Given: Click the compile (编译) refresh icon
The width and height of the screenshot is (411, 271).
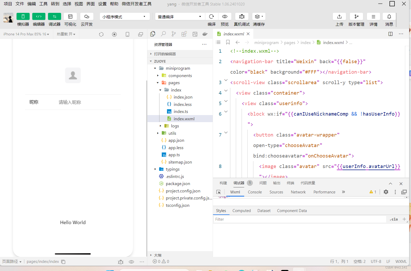Looking at the screenshot, I should 211,17.
